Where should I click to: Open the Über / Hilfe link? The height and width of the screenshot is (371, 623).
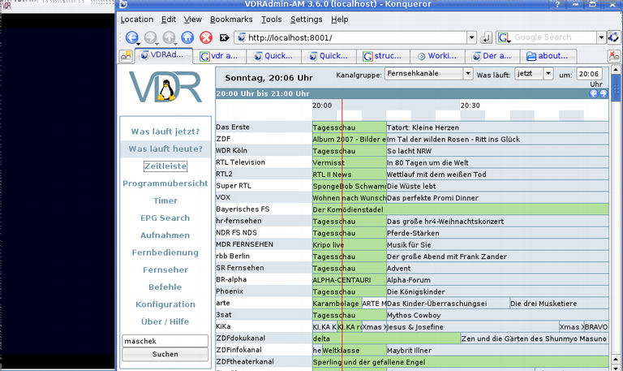(x=165, y=321)
